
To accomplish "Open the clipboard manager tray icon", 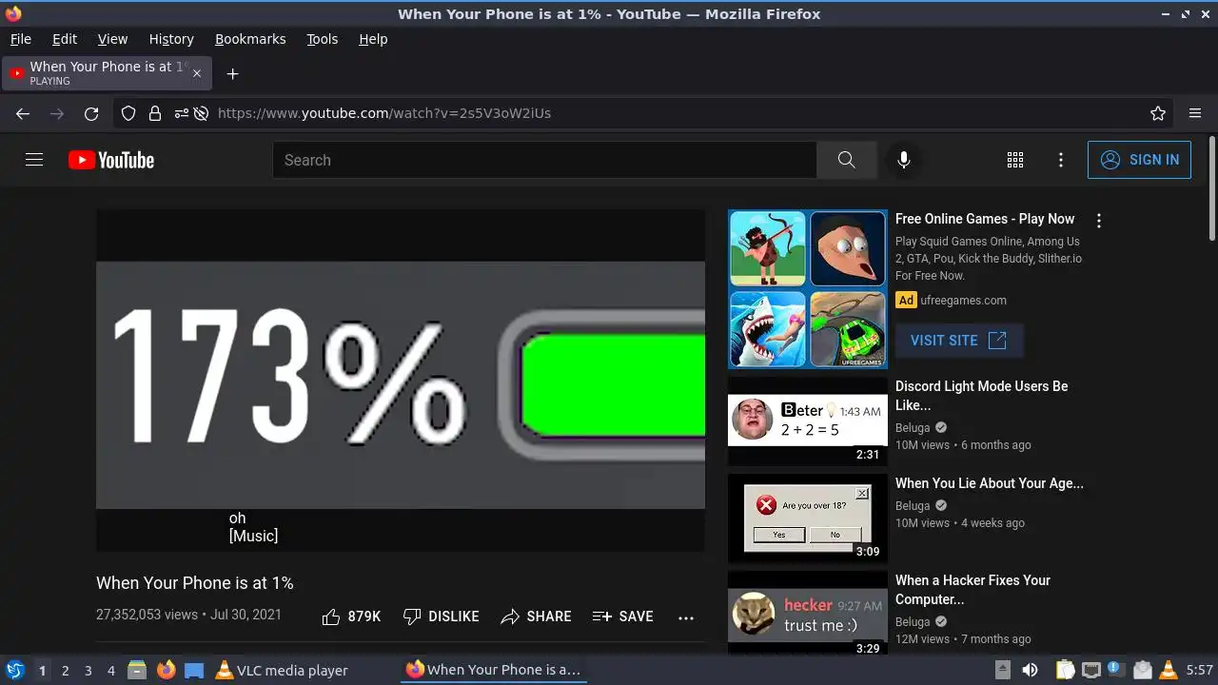I will coord(1065,671).
